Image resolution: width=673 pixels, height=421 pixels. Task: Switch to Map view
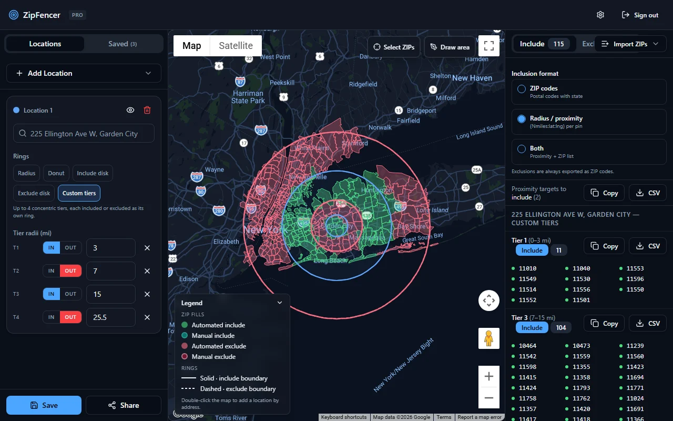[192, 46]
